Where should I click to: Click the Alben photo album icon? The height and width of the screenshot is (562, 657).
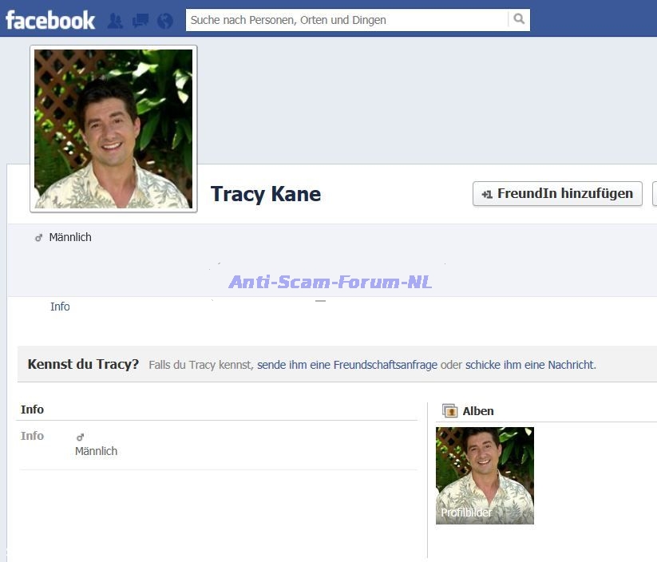[449, 411]
